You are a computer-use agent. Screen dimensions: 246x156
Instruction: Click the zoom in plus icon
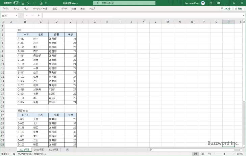(234, 154)
